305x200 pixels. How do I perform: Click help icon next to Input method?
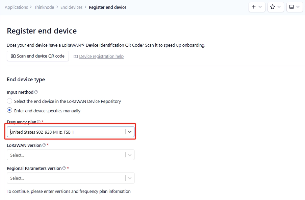click(36, 92)
